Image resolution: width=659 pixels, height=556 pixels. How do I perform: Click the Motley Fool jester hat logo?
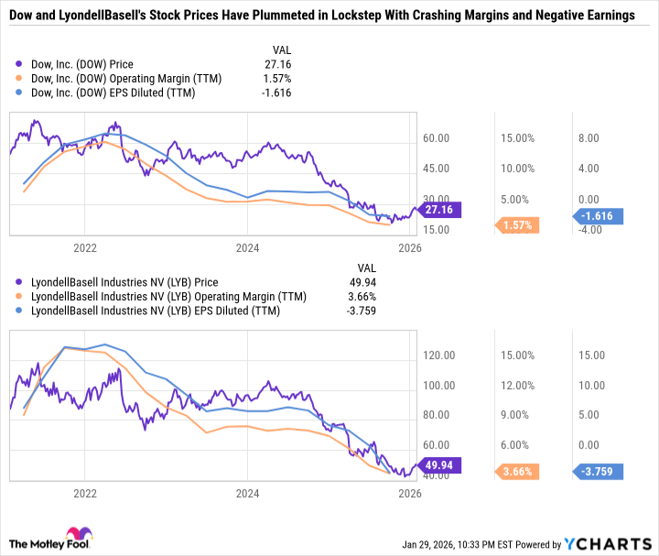coord(73,534)
